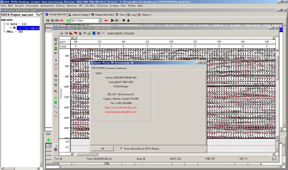
Task: Open the variable density display icon
Action: pyautogui.click(x=85, y=33)
